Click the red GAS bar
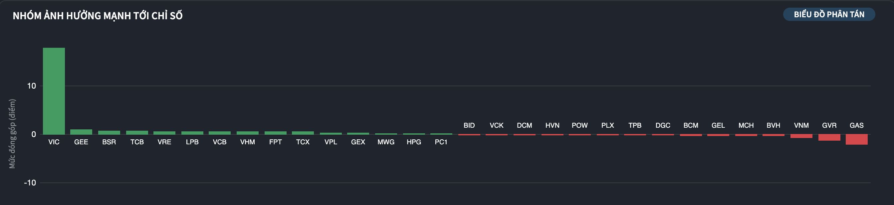The height and width of the screenshot is (205, 894). 856,139
